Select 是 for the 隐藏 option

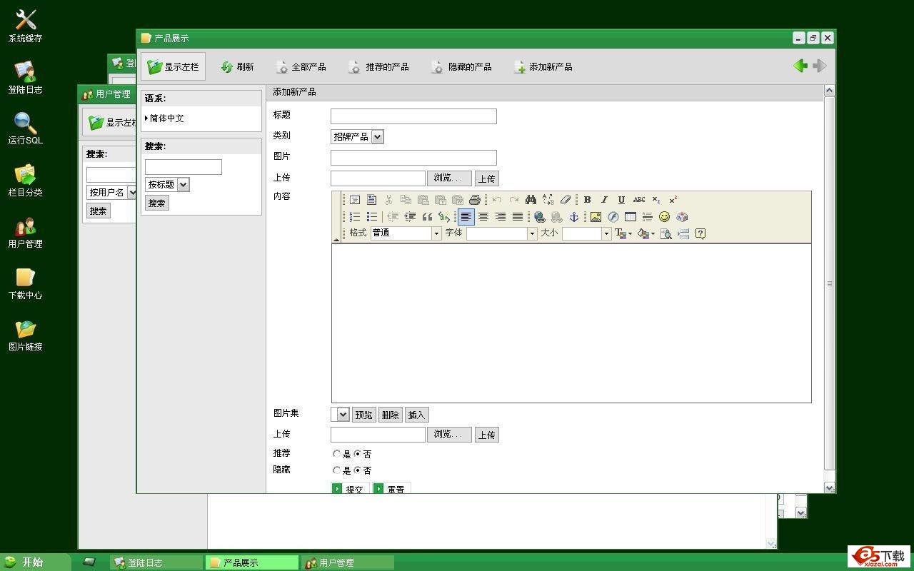pos(336,470)
